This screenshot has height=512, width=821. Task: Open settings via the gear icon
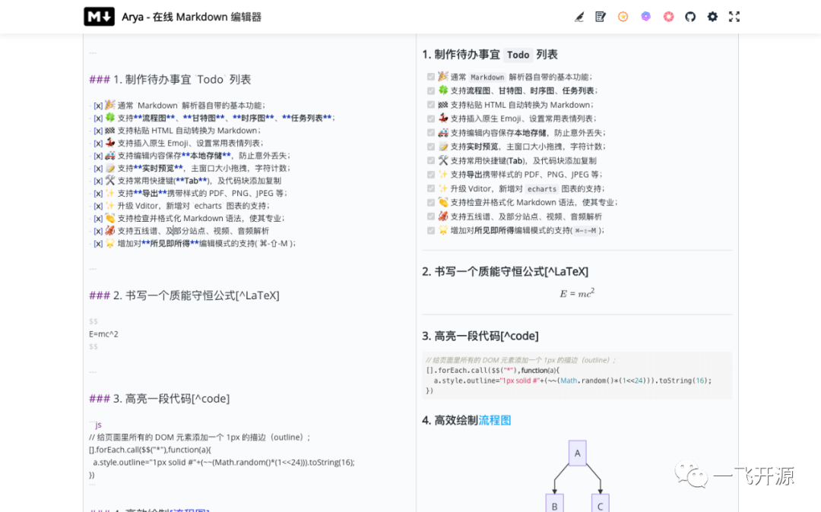[712, 17]
